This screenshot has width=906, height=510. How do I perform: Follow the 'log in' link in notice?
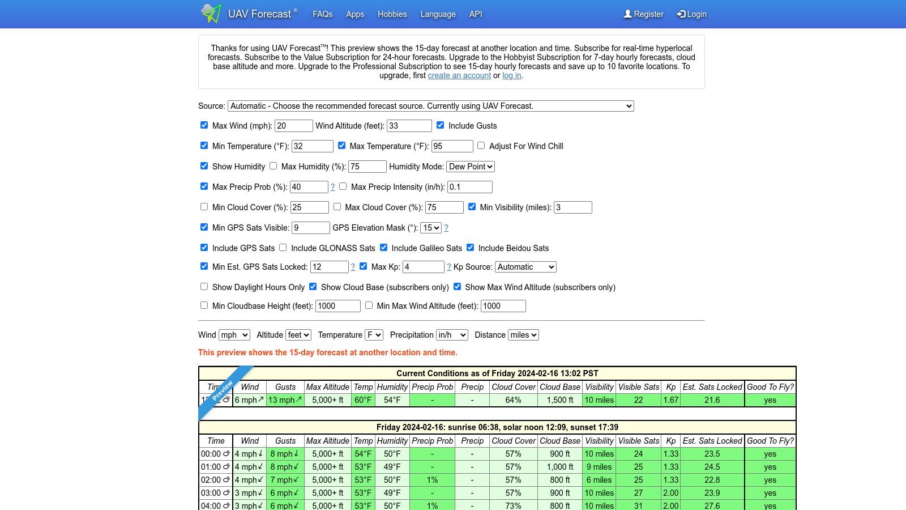[x=512, y=75]
